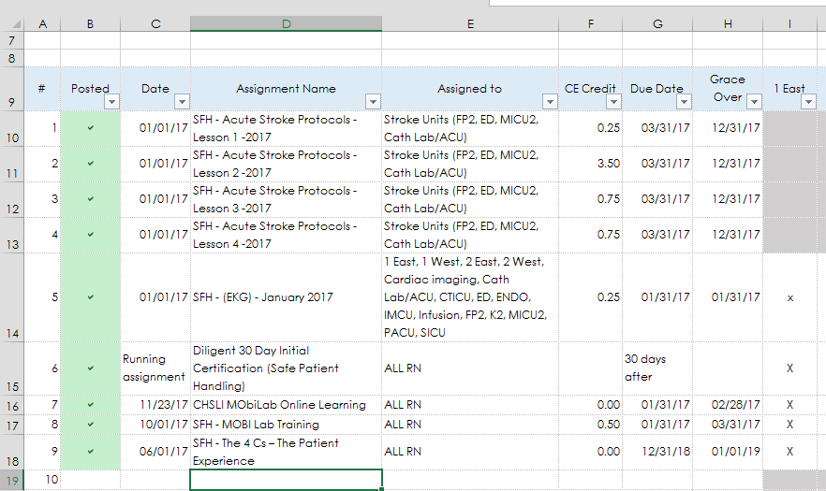Click Grace Over date 02/28/17

(736, 405)
